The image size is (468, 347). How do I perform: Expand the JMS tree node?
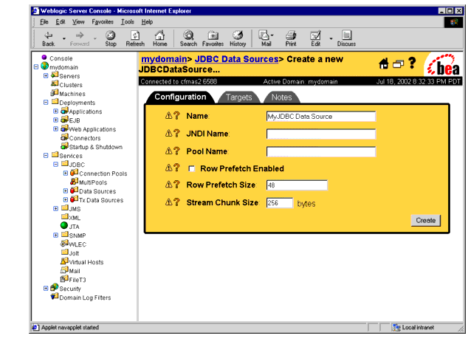click(55, 209)
